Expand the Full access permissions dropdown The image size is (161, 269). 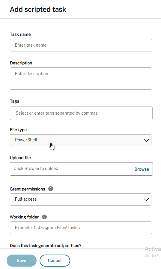[81, 199]
